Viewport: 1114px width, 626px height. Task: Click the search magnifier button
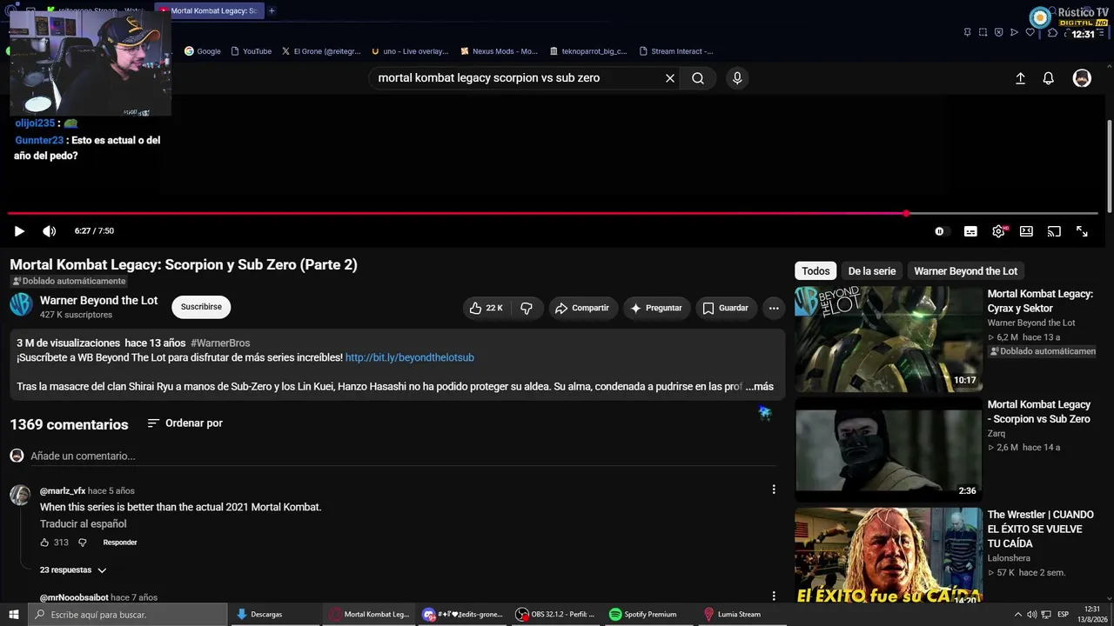click(x=698, y=78)
